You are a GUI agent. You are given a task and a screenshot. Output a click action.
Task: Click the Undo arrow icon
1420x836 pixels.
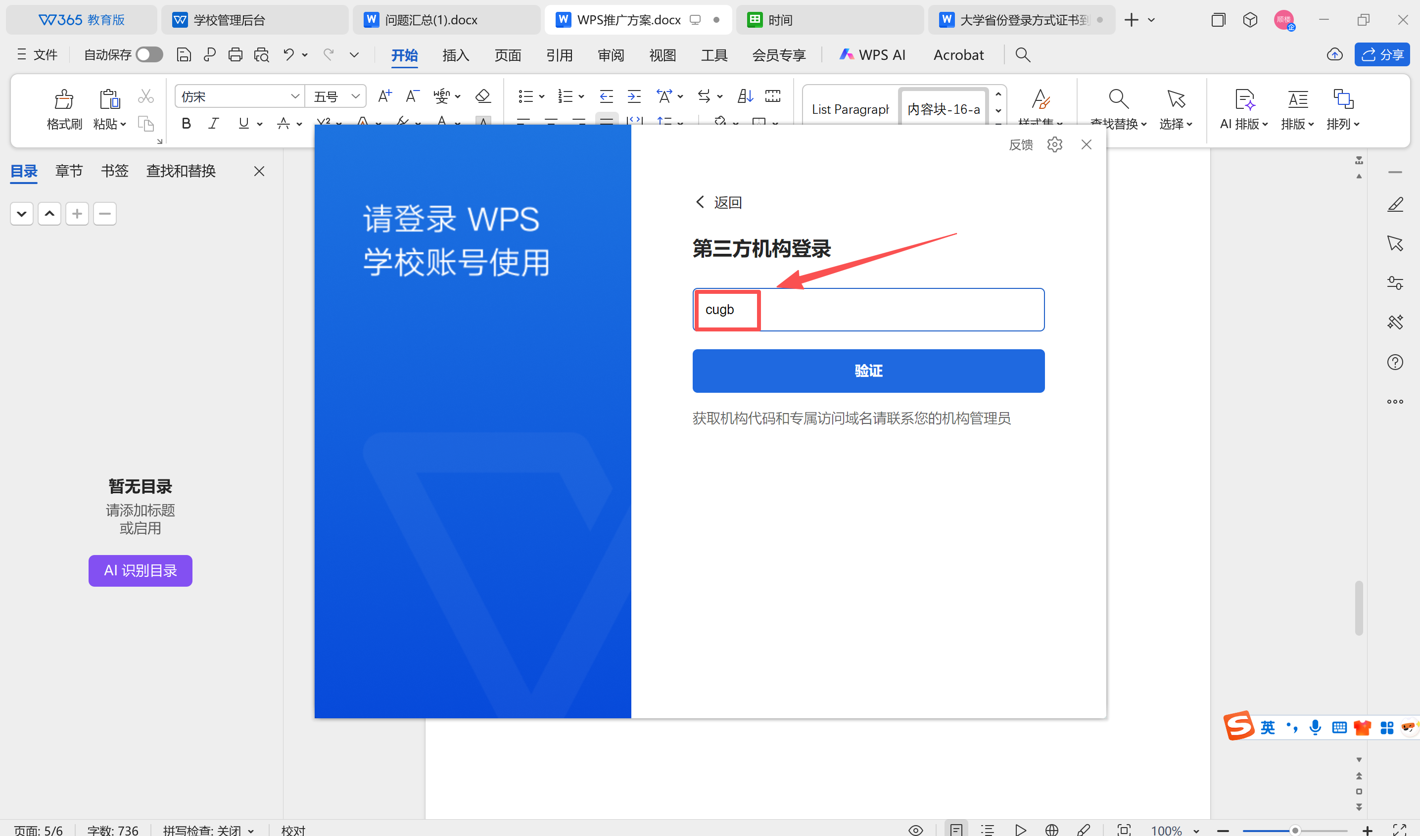click(x=288, y=54)
